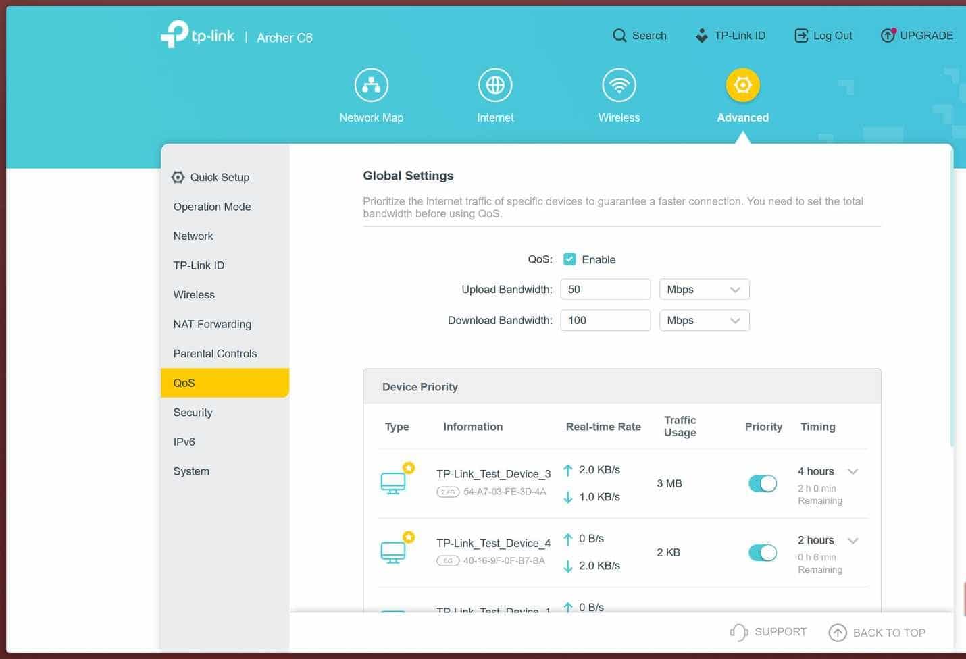
Task: Click the 2.4G band badge for Test_Device_3
Action: point(448,492)
